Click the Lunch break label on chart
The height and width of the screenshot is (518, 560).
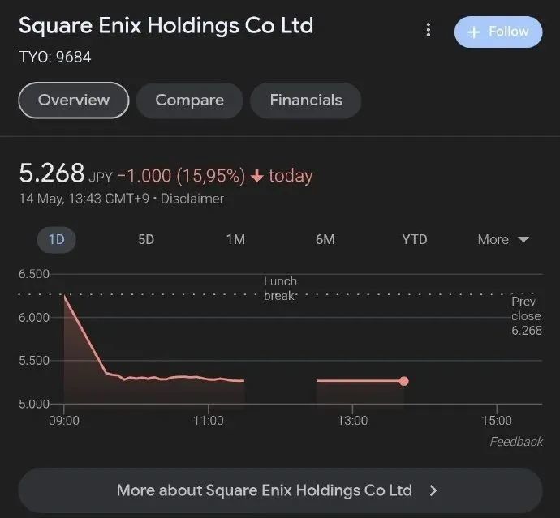[x=280, y=289]
